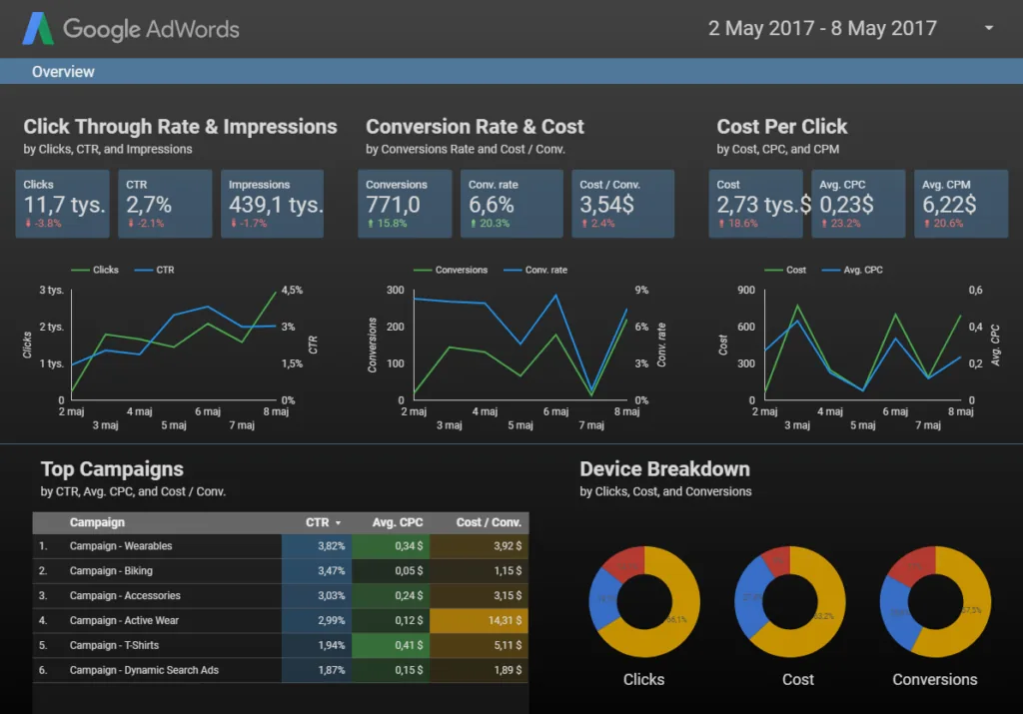Click the Conversion Rate & Cost heading
Image resolution: width=1023 pixels, height=714 pixels.
click(475, 127)
